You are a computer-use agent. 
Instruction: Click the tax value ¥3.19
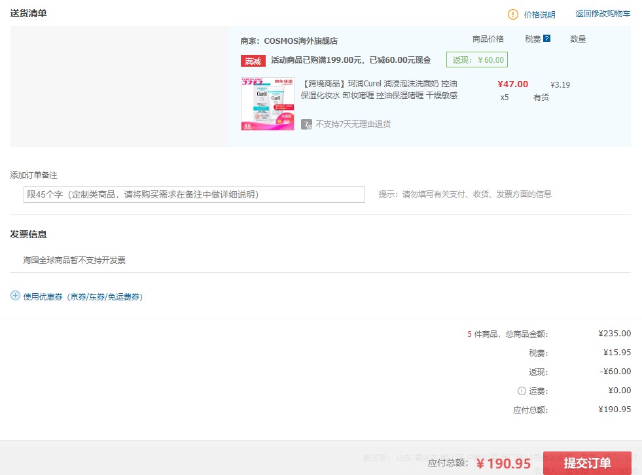click(x=560, y=85)
